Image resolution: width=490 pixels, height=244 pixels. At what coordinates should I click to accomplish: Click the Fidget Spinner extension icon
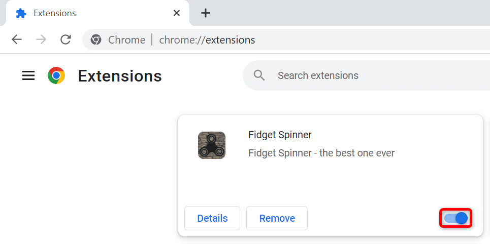pyautogui.click(x=211, y=145)
